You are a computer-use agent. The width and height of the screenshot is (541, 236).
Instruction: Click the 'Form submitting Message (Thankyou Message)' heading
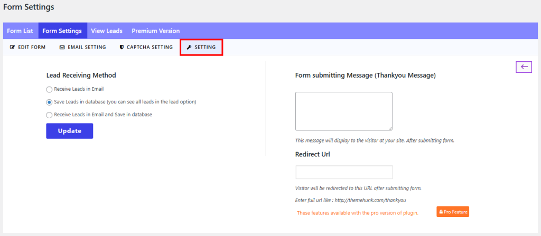coord(366,75)
